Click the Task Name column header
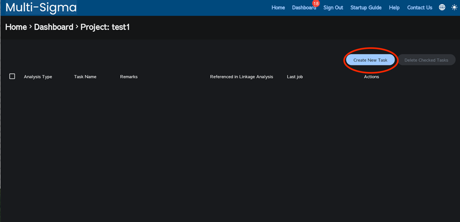This screenshot has height=222, width=460. pos(85,77)
